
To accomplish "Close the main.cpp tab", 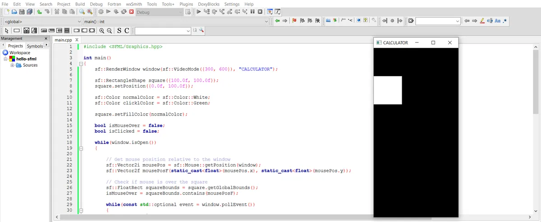I will tap(77, 40).
